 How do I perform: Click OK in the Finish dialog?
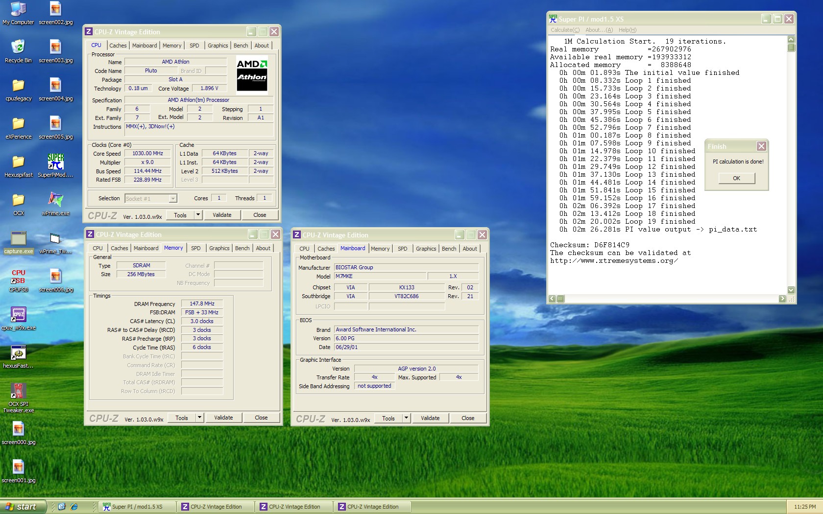click(x=736, y=178)
